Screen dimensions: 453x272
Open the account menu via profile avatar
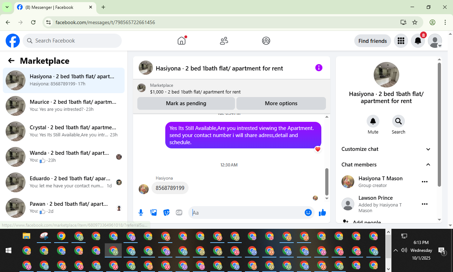coord(435,41)
